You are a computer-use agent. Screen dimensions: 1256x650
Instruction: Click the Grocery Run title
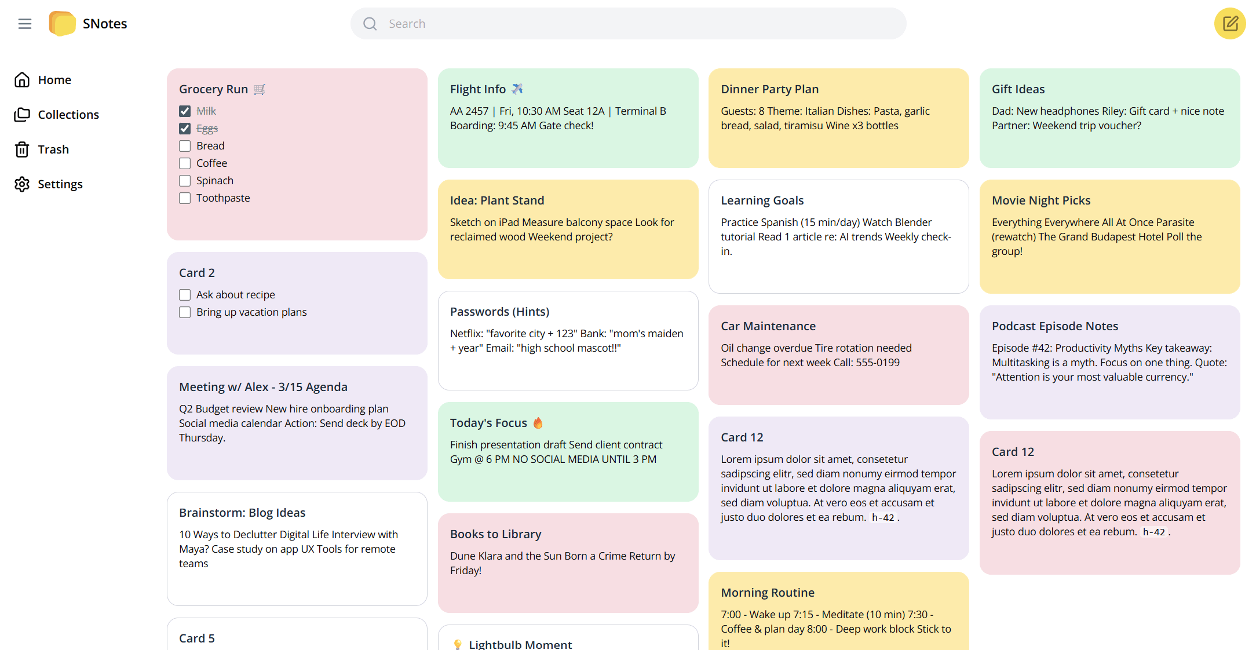(222, 89)
